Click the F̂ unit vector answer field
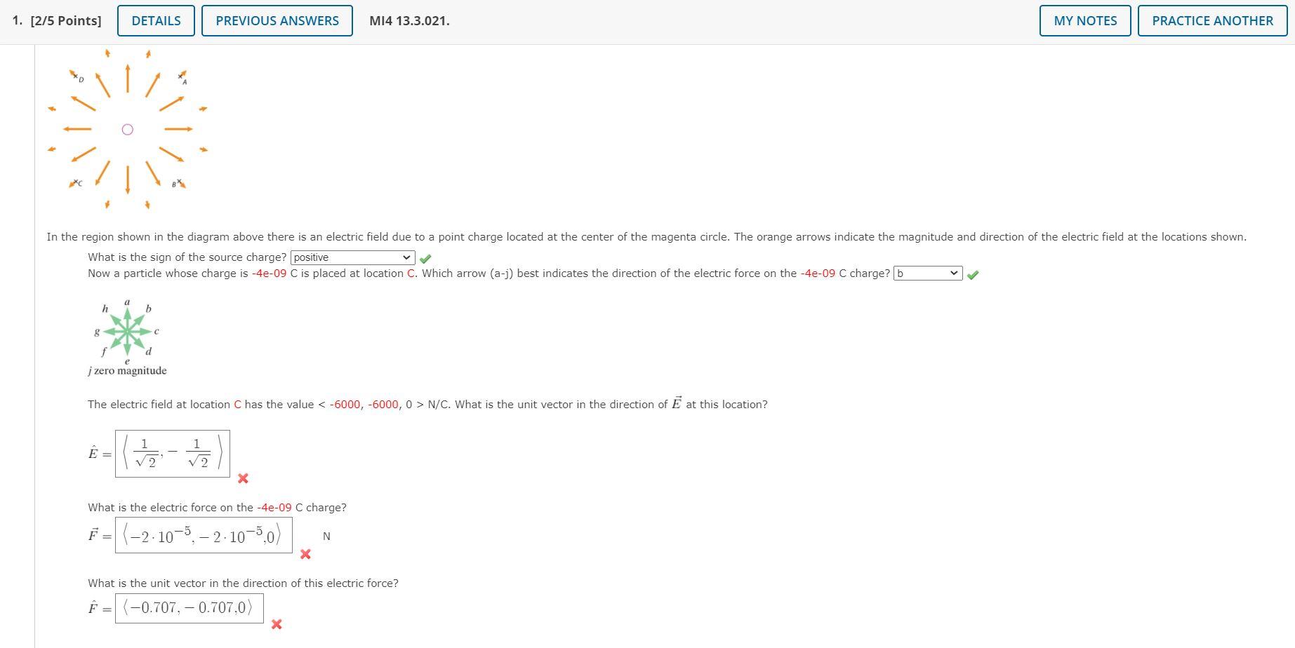 click(x=190, y=607)
